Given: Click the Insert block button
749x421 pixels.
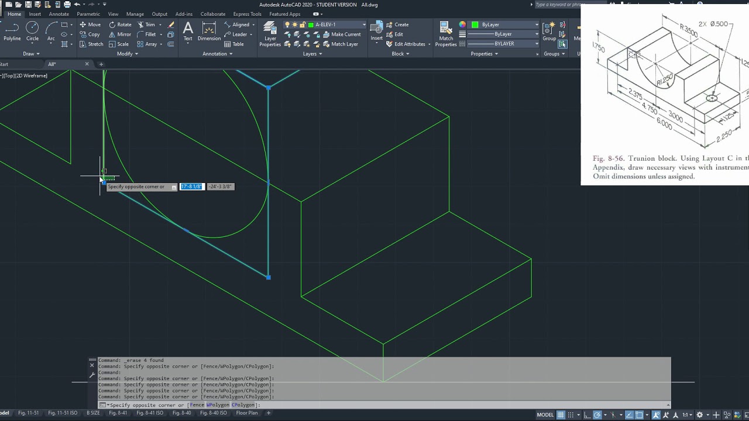Looking at the screenshot, I should [x=377, y=32].
